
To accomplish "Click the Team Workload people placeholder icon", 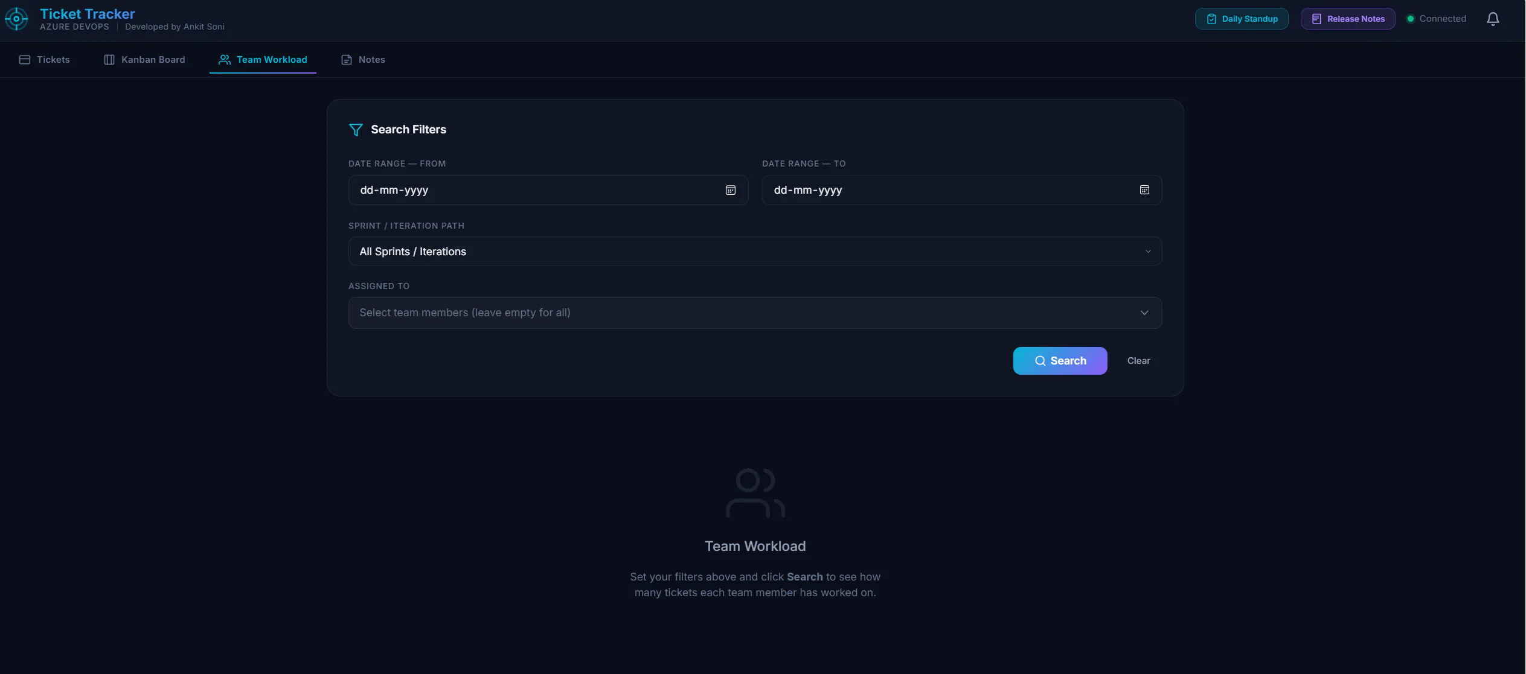I will tap(755, 493).
